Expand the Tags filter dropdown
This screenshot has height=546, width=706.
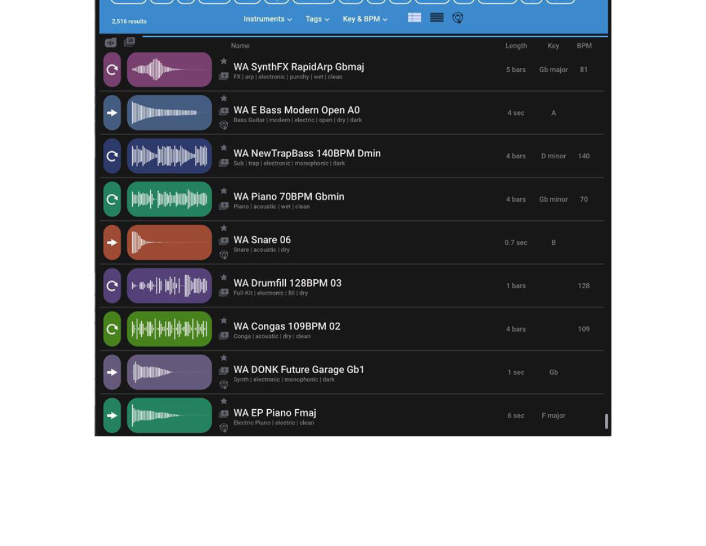(x=317, y=19)
